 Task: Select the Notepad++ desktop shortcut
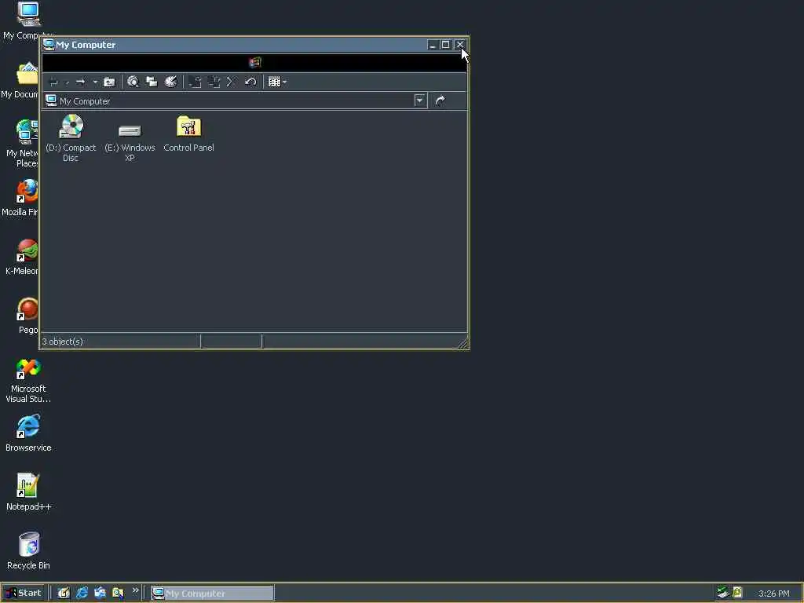(28, 492)
